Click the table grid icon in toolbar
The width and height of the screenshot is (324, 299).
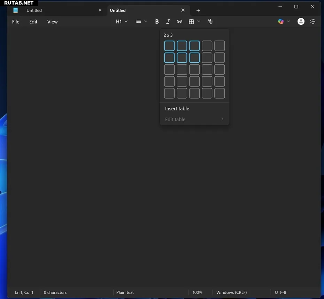(x=191, y=22)
